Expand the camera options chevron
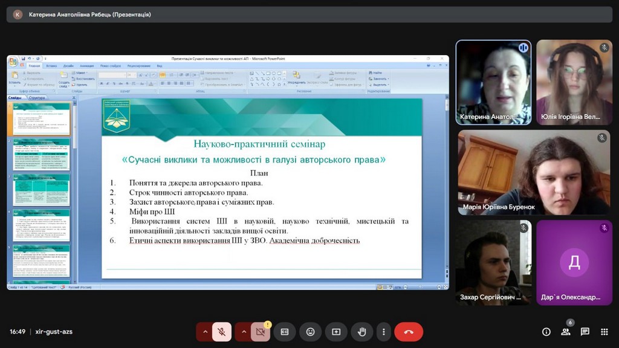 (245, 332)
